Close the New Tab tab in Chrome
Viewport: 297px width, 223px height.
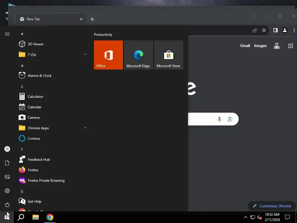(x=81, y=19)
